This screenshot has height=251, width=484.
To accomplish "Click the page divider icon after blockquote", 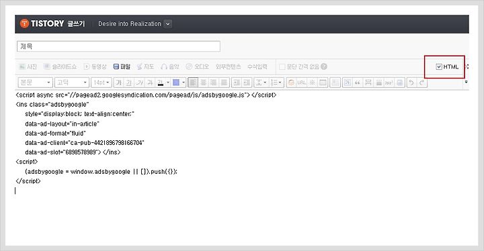I will pos(368,83).
